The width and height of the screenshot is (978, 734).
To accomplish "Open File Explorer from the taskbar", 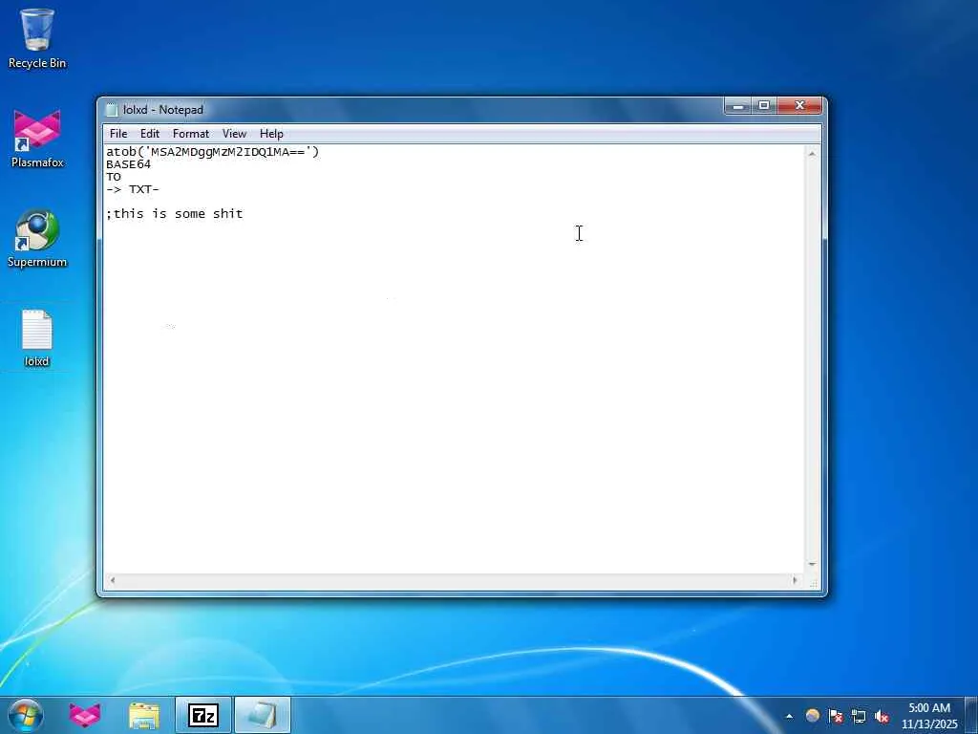I will coord(144,715).
